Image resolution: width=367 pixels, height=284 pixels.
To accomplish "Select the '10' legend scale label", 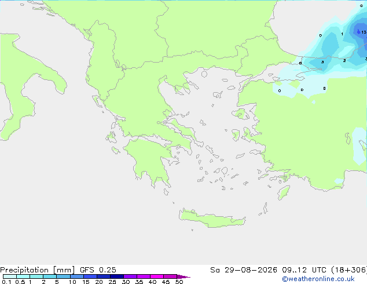I will tap(72, 282).
